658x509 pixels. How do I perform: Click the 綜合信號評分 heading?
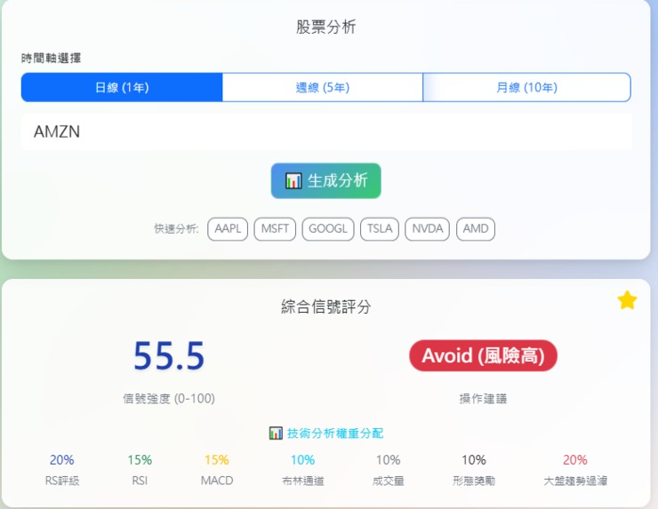point(326,306)
